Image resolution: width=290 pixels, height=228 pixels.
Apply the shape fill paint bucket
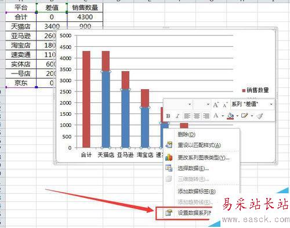pyautogui.click(x=230, y=116)
